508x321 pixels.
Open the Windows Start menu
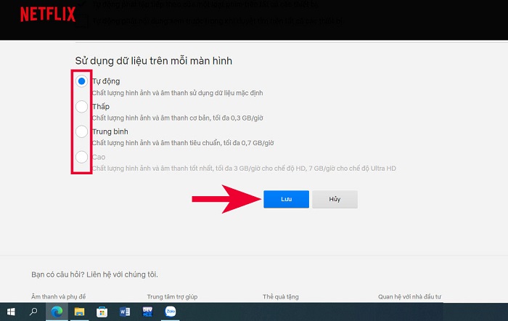coord(11,312)
